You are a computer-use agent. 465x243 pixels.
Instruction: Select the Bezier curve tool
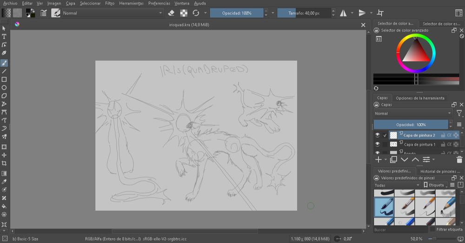[4, 112]
